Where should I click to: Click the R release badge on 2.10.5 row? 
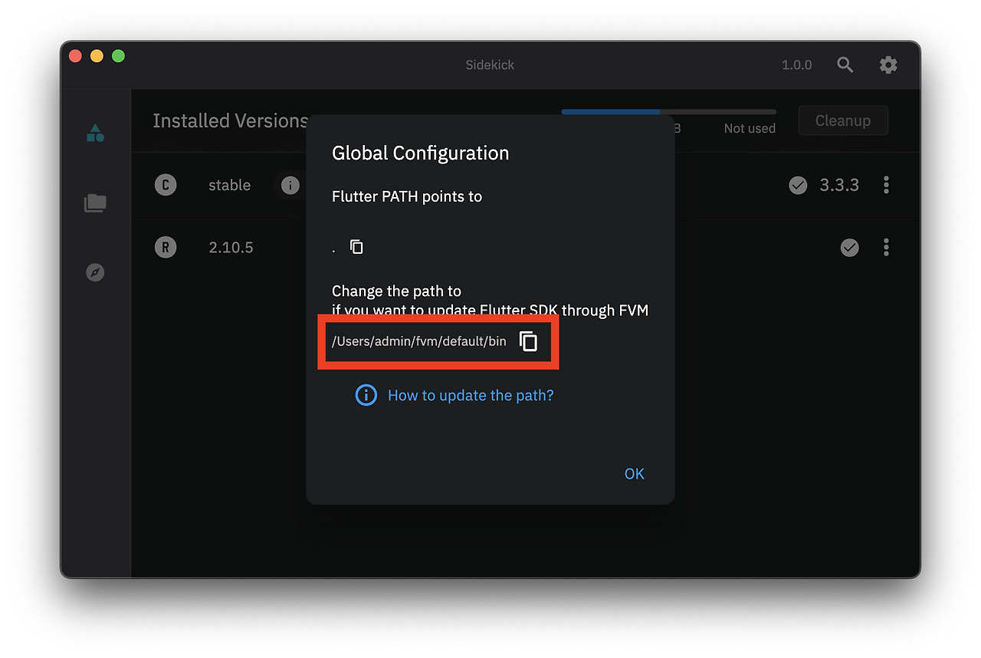(166, 247)
